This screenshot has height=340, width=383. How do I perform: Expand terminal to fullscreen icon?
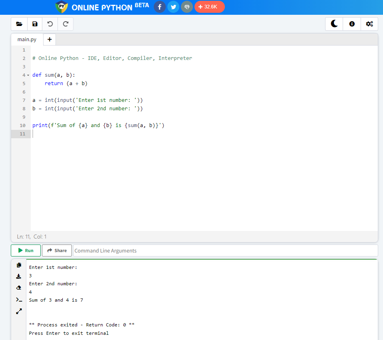point(19,311)
